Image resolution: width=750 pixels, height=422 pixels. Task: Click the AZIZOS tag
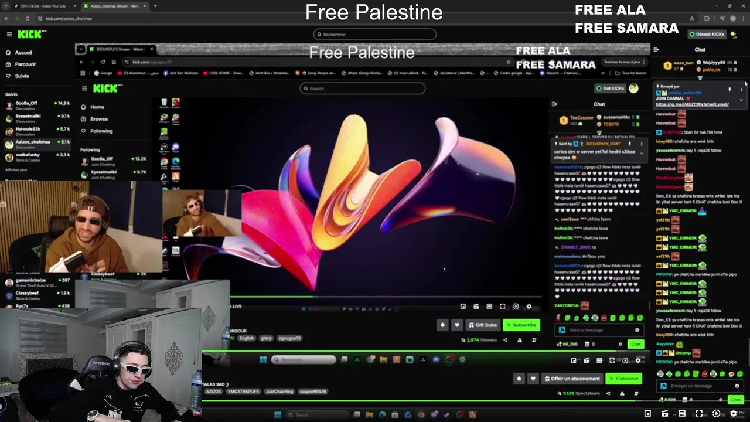[213, 392]
